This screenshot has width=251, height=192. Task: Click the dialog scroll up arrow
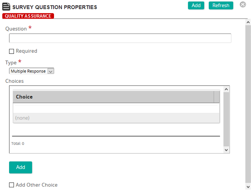(248, 22)
